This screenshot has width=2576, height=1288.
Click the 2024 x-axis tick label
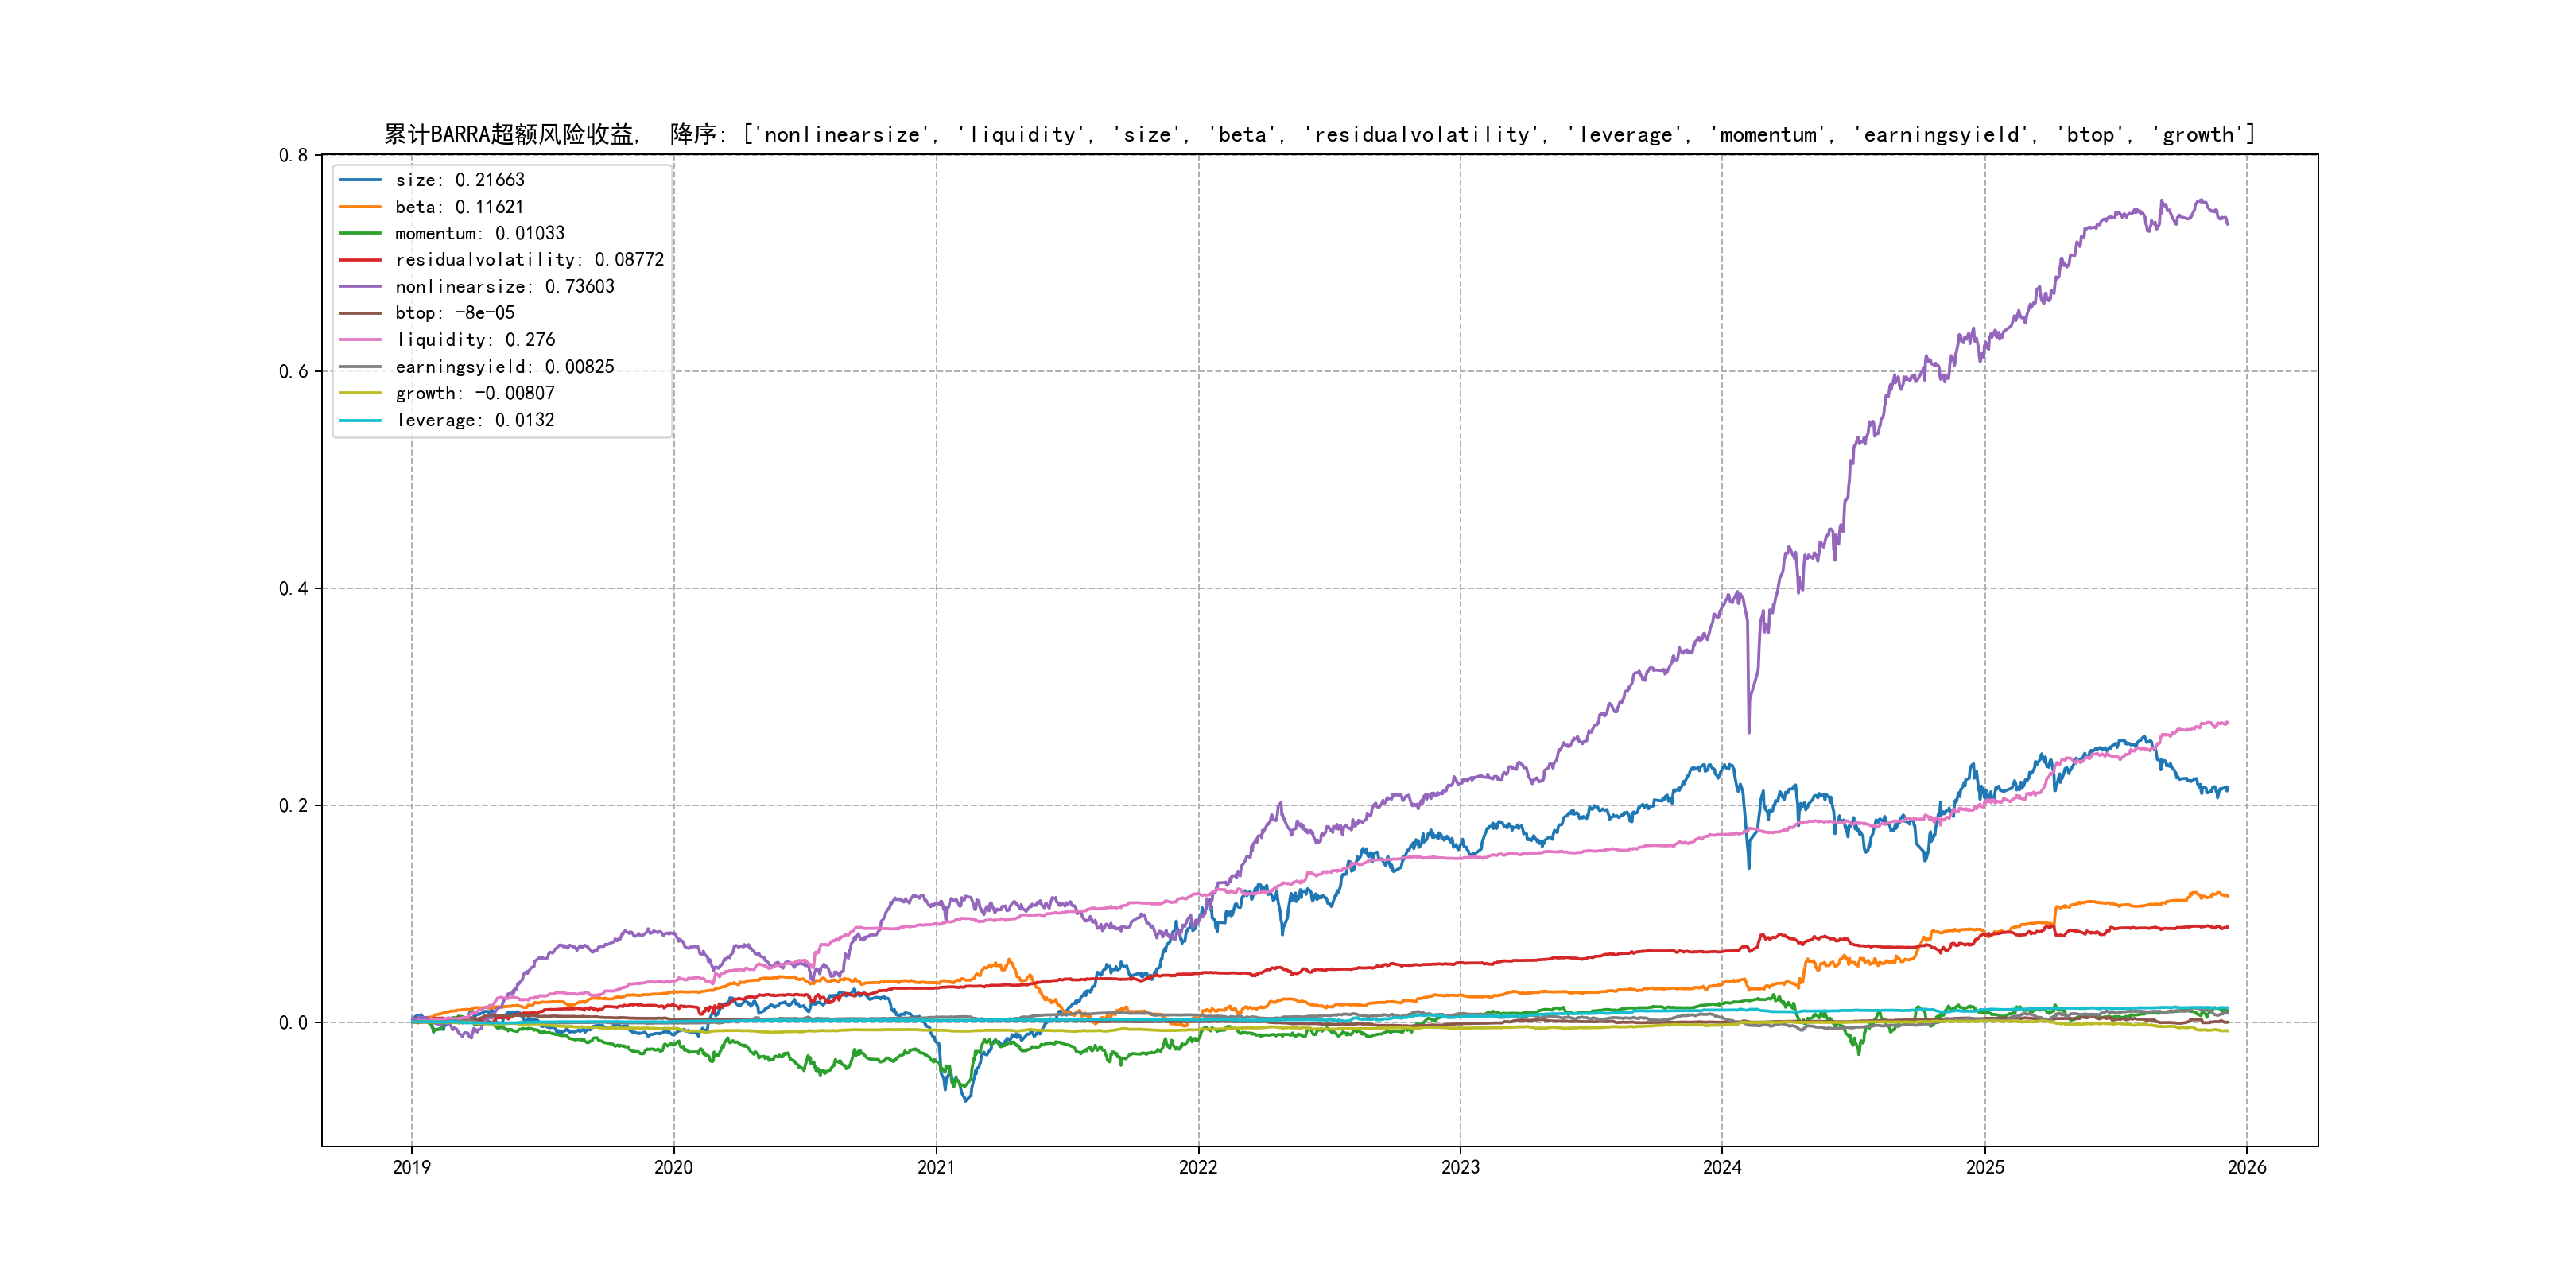1722,1167
